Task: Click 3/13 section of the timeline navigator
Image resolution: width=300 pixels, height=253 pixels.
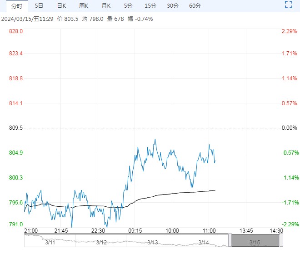Action: coord(152,243)
